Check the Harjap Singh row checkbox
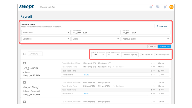The image size is (192, 108). (24, 82)
